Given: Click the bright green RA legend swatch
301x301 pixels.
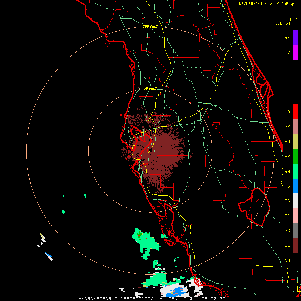Looking at the screenshot, I should 295,171.
